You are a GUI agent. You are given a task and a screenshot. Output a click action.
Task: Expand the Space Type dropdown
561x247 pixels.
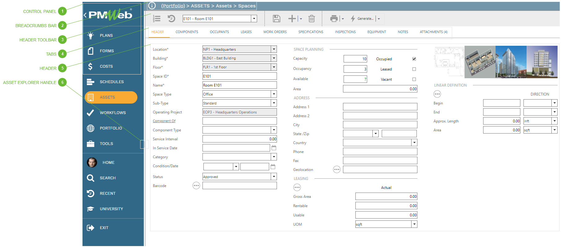tap(274, 94)
